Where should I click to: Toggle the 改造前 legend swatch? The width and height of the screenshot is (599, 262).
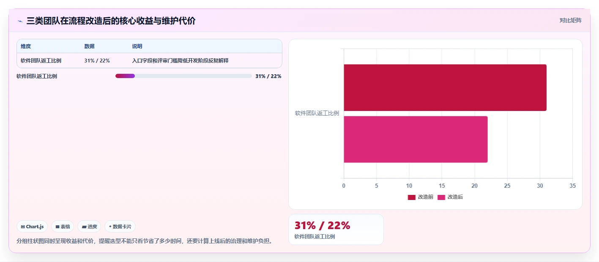pos(411,197)
